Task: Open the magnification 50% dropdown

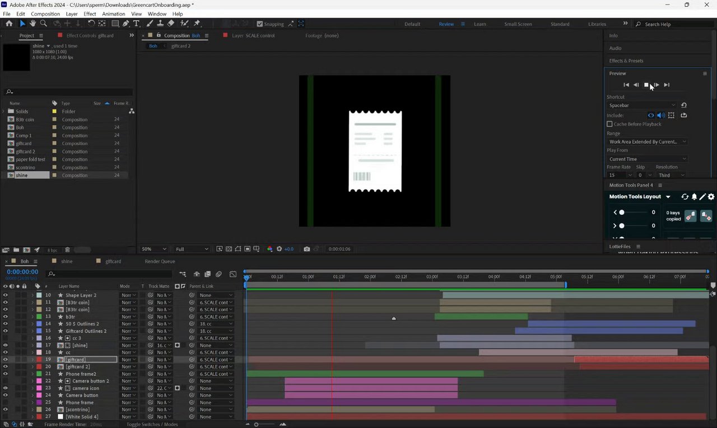Action: 154,249
